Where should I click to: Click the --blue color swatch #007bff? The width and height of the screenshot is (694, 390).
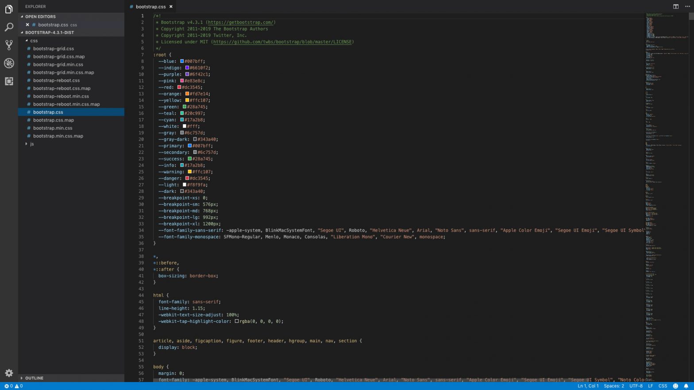pos(182,61)
